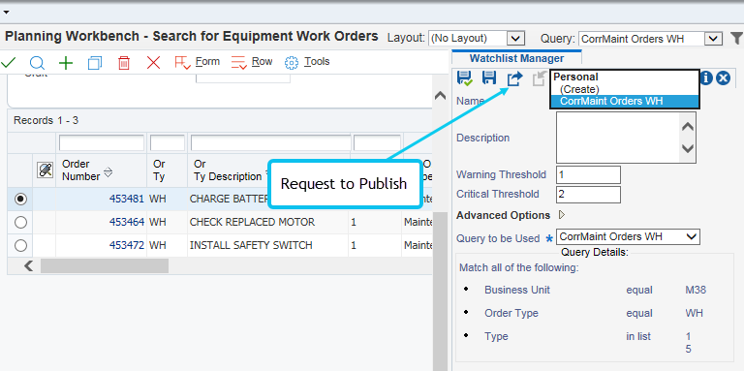Image resolution: width=744 pixels, height=371 pixels.
Task: Click the Or Ty Description column header
Action: [228, 170]
